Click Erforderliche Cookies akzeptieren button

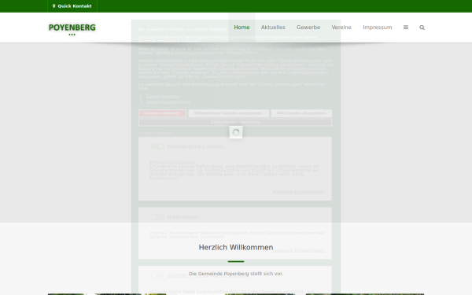(228, 113)
